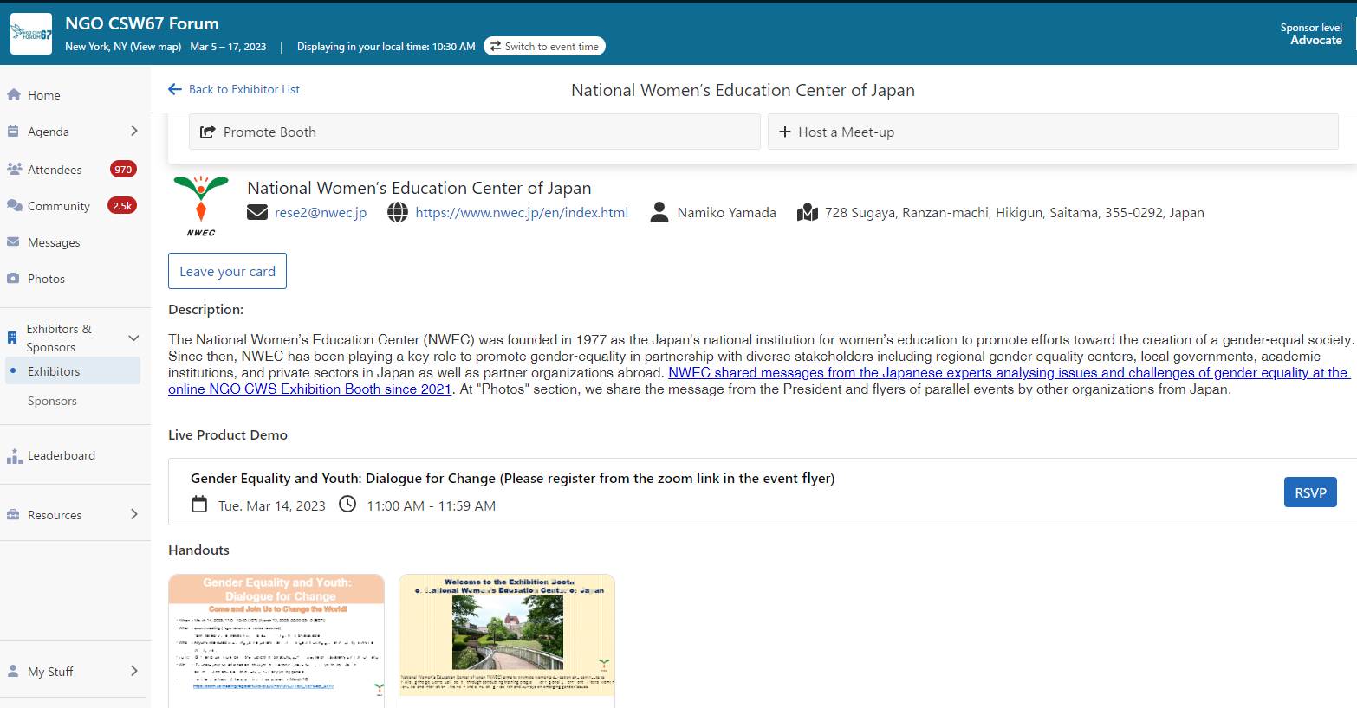Click the NGO CSW67 Forum logo
1357x708 pixels.
pos(31,35)
